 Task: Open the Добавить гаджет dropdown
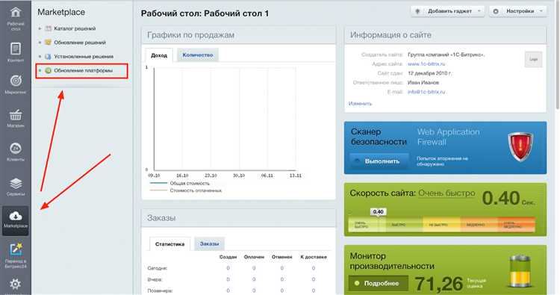click(447, 11)
